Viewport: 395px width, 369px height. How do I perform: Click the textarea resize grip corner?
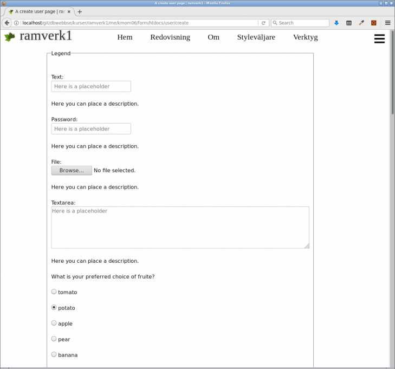(307, 246)
